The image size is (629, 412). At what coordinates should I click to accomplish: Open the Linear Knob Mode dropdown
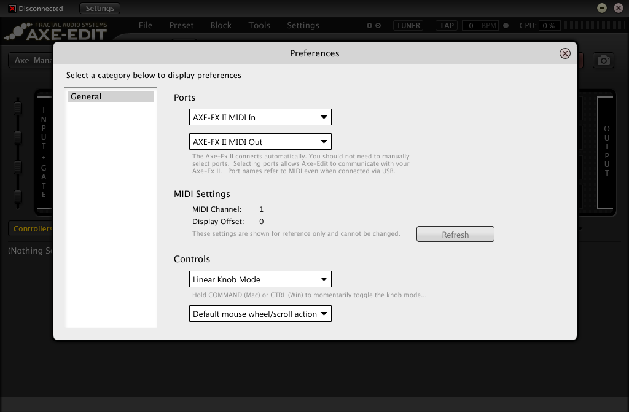[x=260, y=279]
